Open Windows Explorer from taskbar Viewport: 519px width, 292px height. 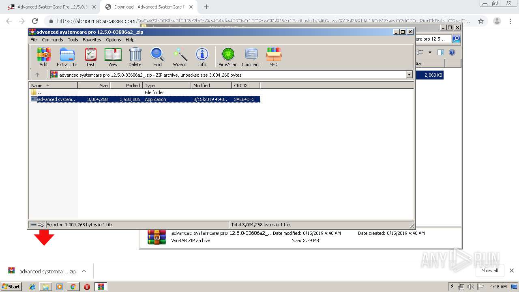[x=46, y=287]
